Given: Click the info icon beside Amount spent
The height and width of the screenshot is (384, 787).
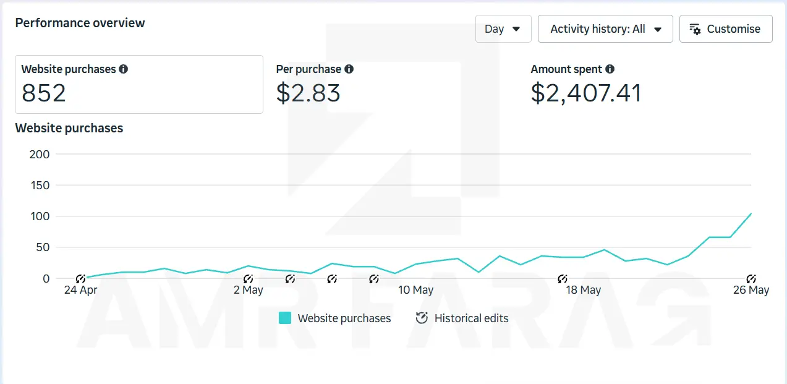Looking at the screenshot, I should (x=610, y=69).
